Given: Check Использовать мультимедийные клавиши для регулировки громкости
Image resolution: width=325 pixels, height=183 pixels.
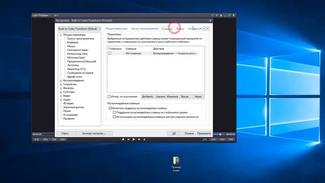Looking at the screenshot, I should click(114, 117).
